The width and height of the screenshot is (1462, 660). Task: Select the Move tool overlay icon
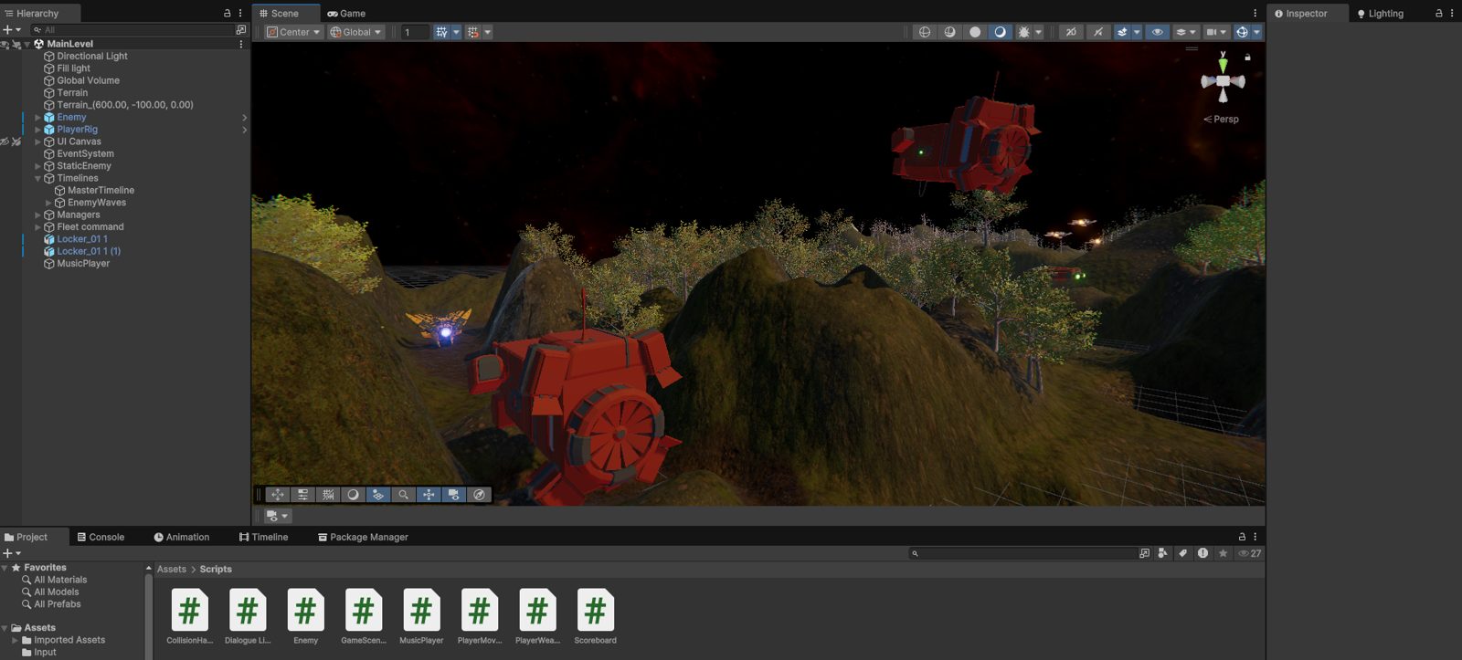[x=278, y=495]
